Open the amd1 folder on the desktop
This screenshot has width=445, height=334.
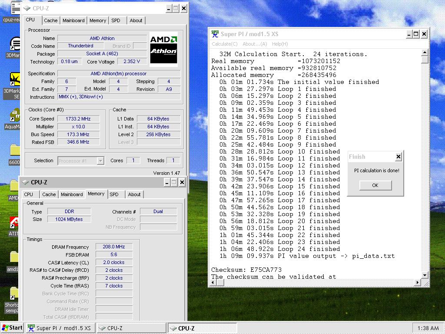click(x=14, y=257)
